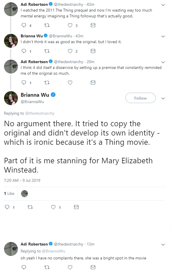
Task: Open liker's avatar next to 1 Like
Action: pyautogui.click(x=25, y=194)
